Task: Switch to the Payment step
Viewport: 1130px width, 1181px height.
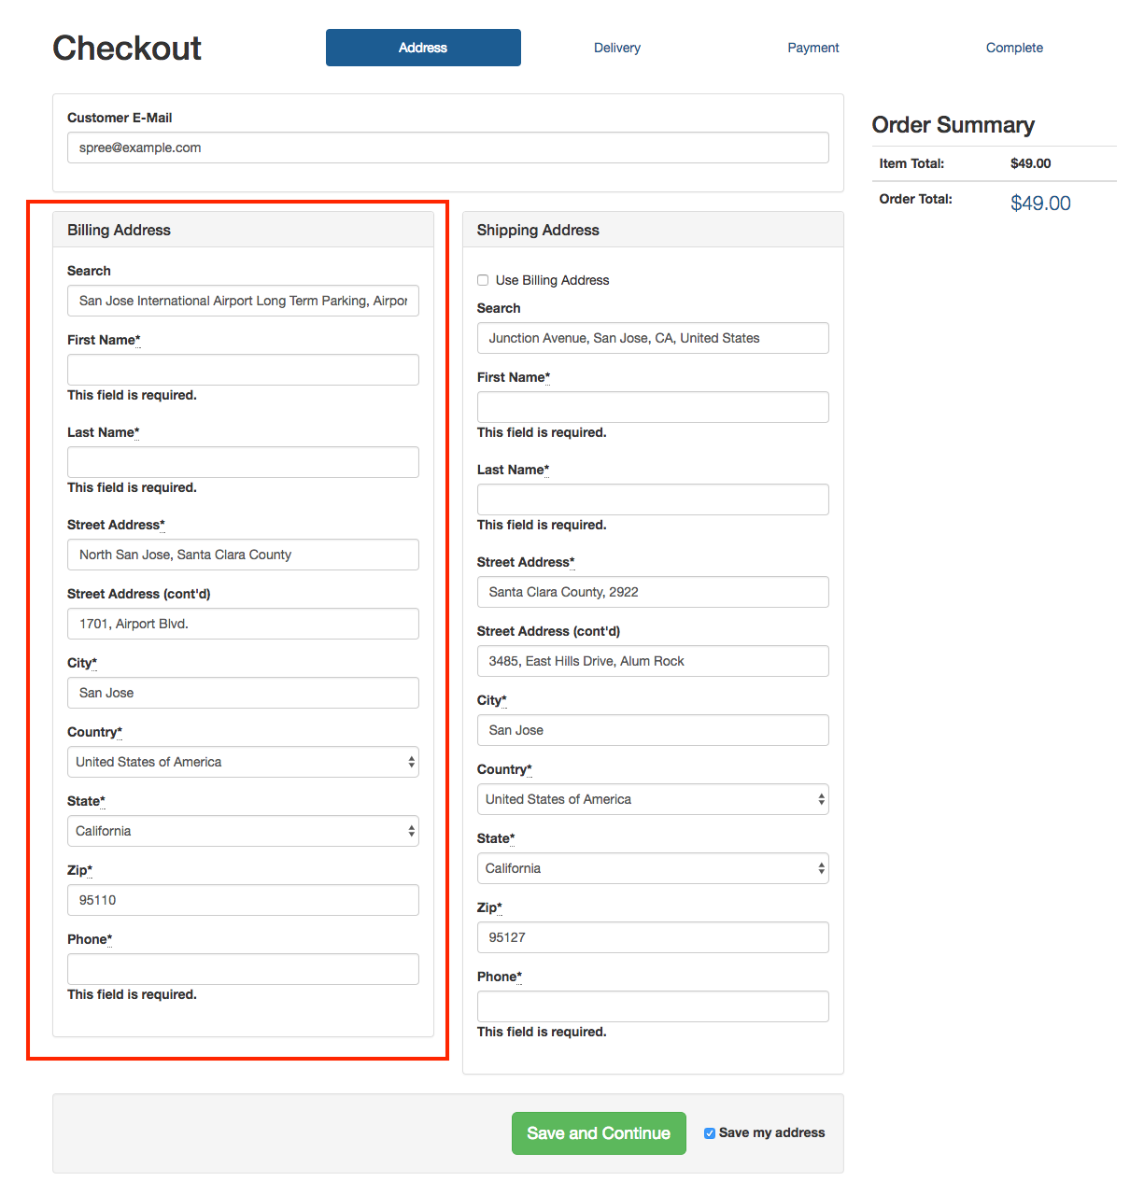Action: click(x=813, y=48)
